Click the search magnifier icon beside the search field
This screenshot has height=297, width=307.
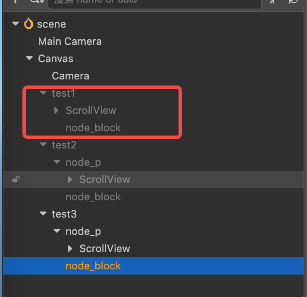35,2
